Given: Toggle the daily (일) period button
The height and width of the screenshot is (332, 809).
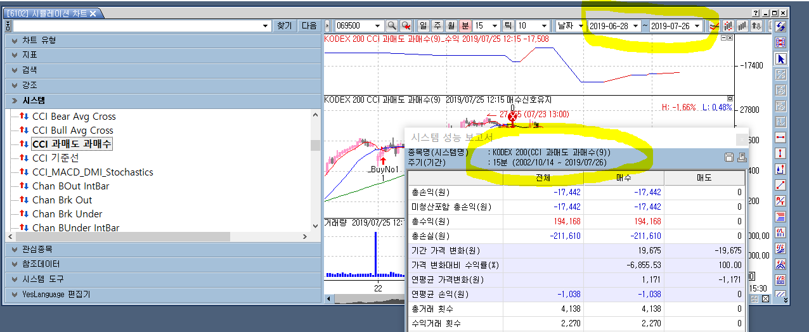Looking at the screenshot, I should (423, 26).
